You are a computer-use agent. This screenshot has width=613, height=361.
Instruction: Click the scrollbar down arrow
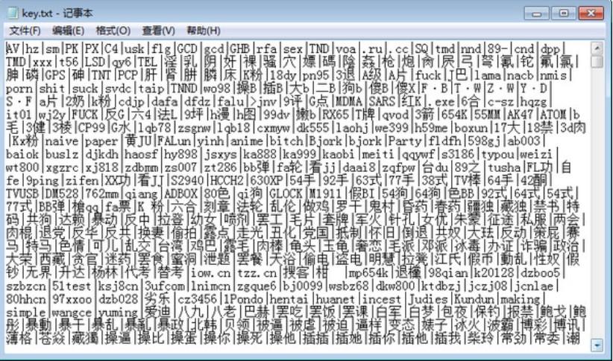[597, 345]
